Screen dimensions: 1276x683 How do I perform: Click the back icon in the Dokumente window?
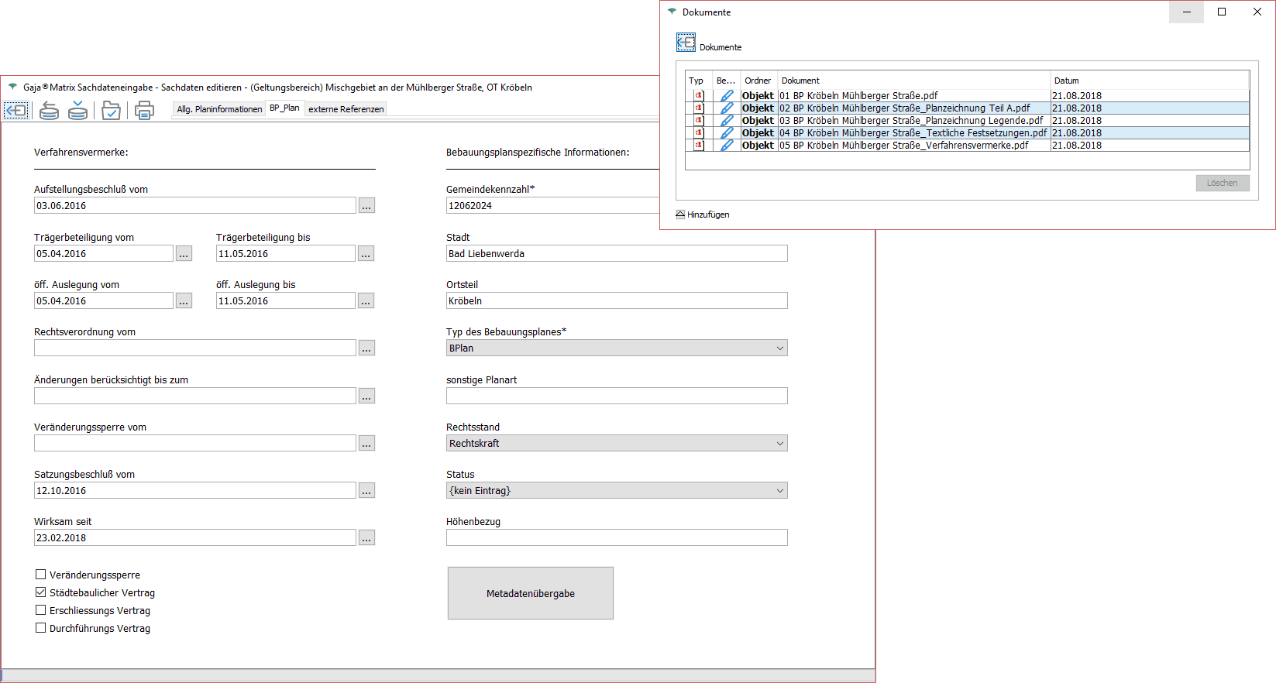(x=686, y=43)
